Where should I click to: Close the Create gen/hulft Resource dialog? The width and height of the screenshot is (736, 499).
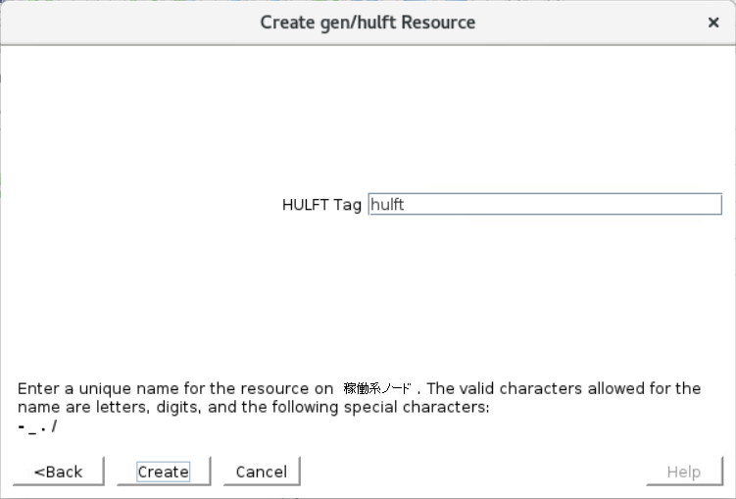[x=713, y=23]
